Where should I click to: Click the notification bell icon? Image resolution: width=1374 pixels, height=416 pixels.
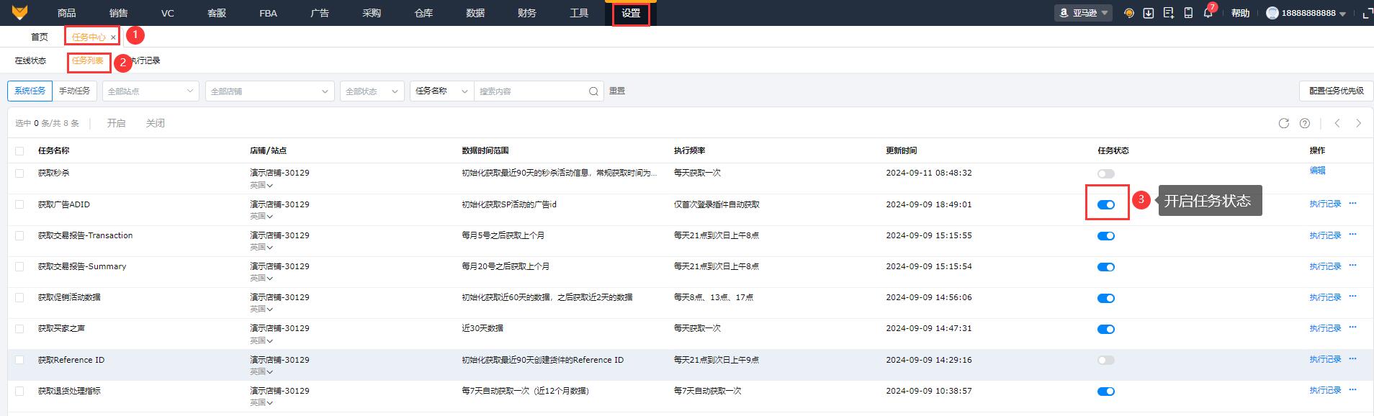click(x=1208, y=13)
